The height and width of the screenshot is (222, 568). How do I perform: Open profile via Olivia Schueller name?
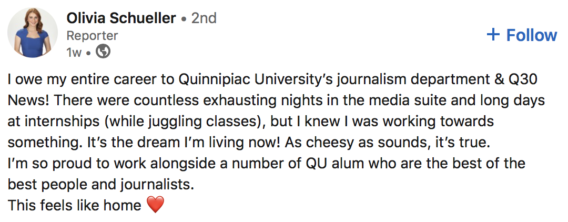point(121,18)
